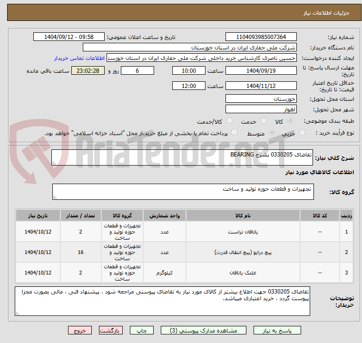Click the بازگشت back button
Screen dimensions: 362x343
(110, 330)
